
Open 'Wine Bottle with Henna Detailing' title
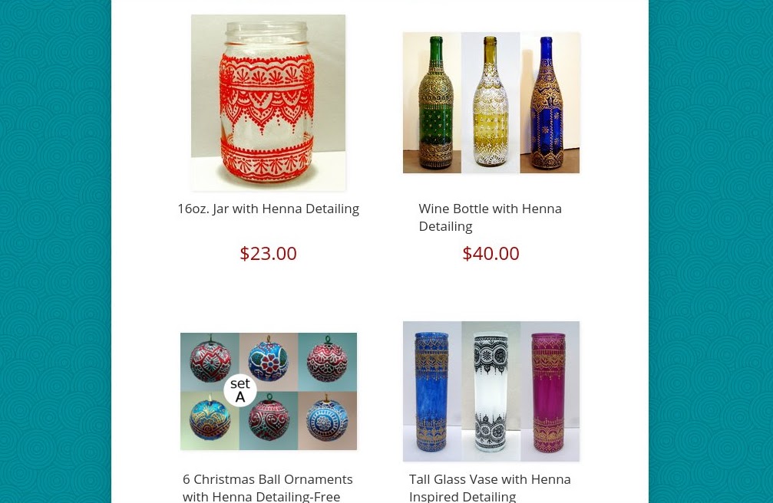tap(491, 217)
